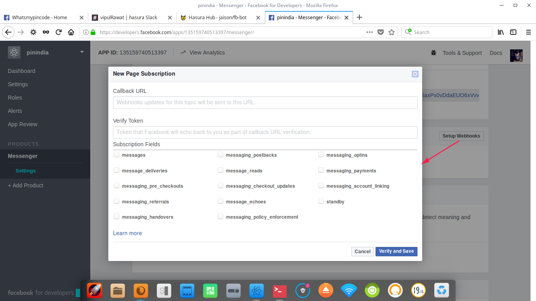Click the browser forward arrow
The height and width of the screenshot is (301, 536).
(x=21, y=32)
